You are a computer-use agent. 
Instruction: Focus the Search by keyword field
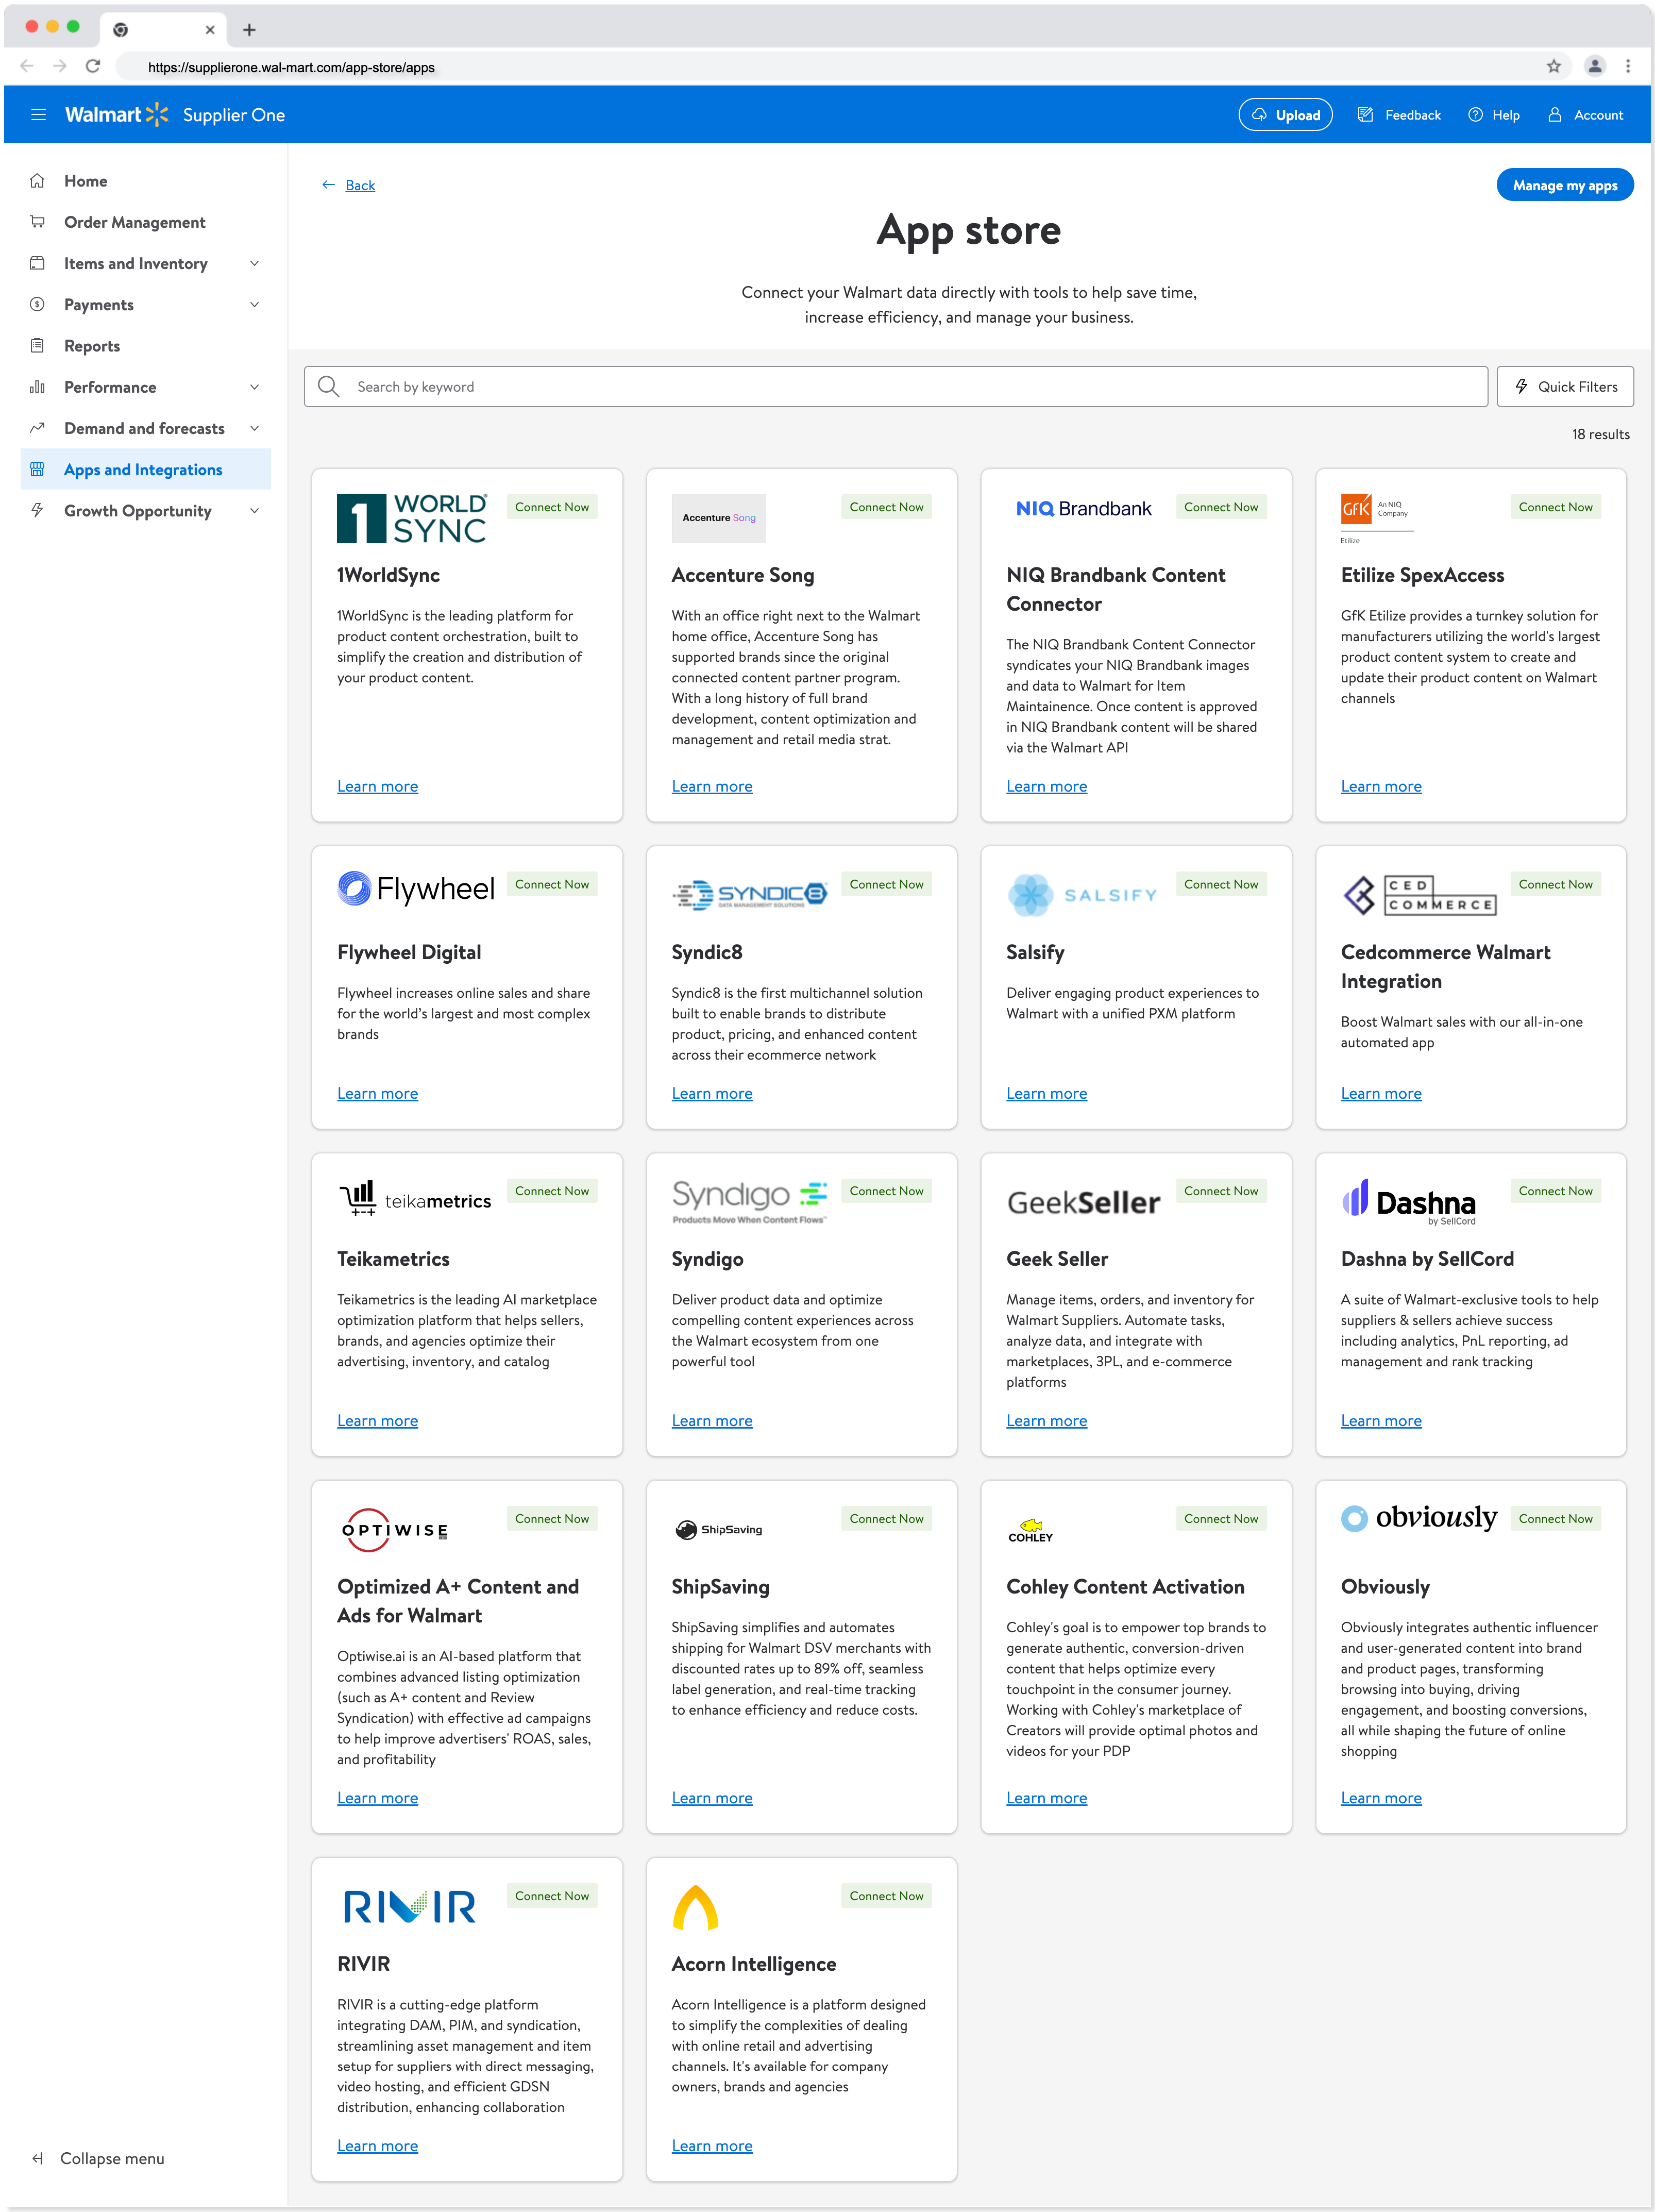pyautogui.click(x=895, y=386)
